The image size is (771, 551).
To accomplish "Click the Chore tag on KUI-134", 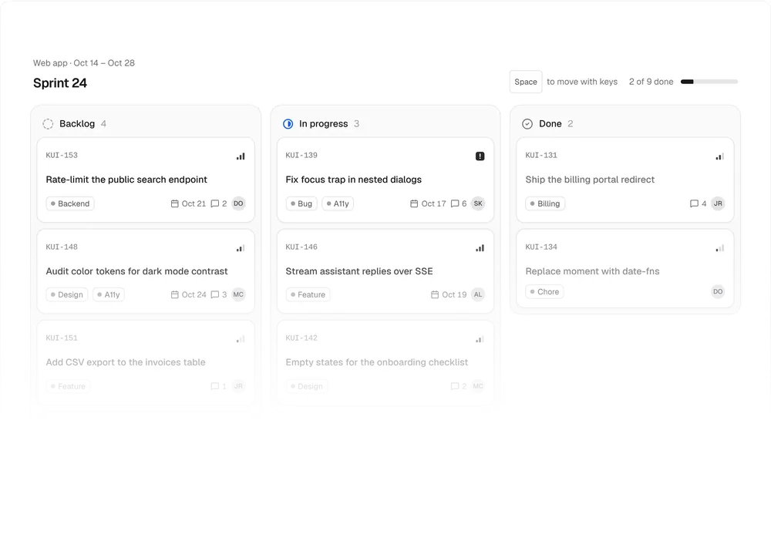I will coord(545,291).
